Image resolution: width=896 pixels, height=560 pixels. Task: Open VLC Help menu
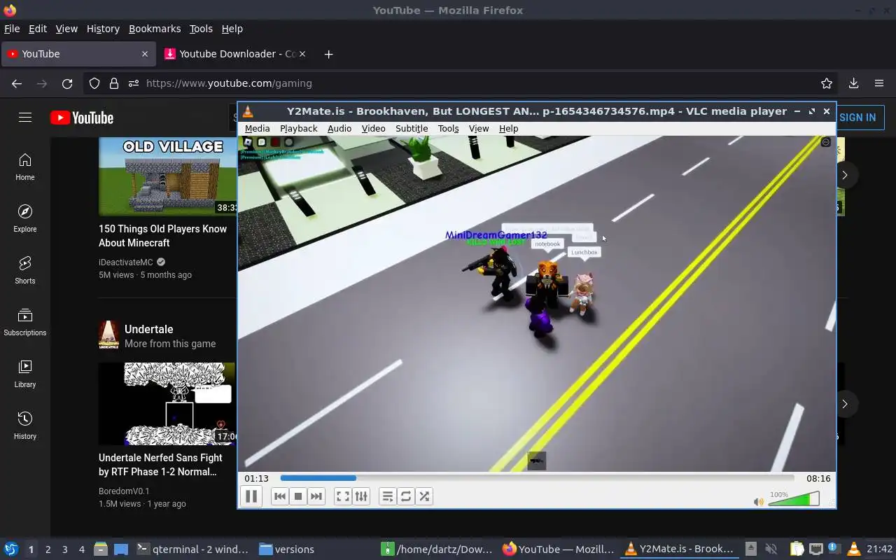tap(508, 128)
